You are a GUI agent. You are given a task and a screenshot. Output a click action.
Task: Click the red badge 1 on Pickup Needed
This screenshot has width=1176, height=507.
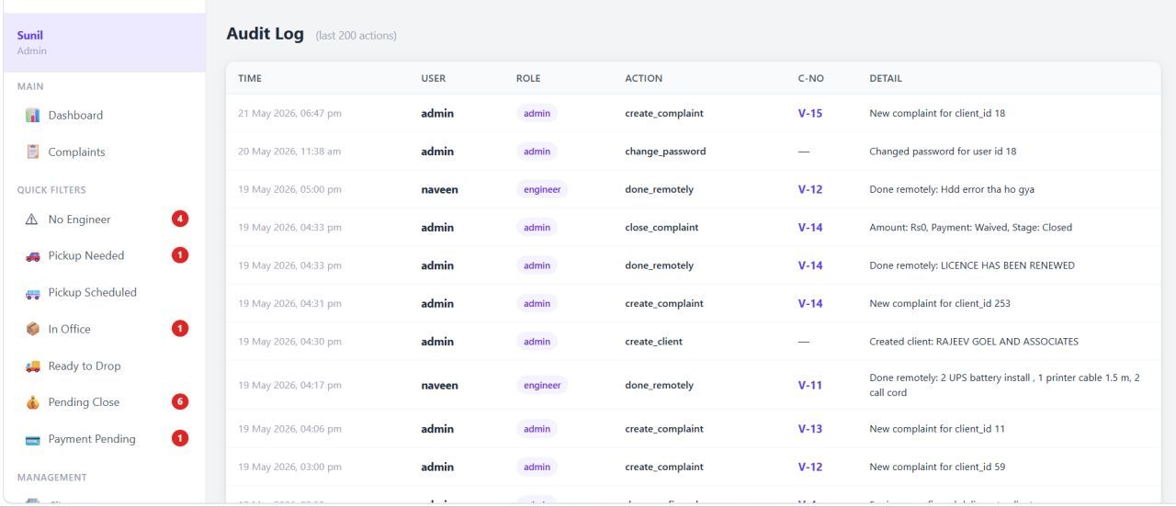click(180, 255)
